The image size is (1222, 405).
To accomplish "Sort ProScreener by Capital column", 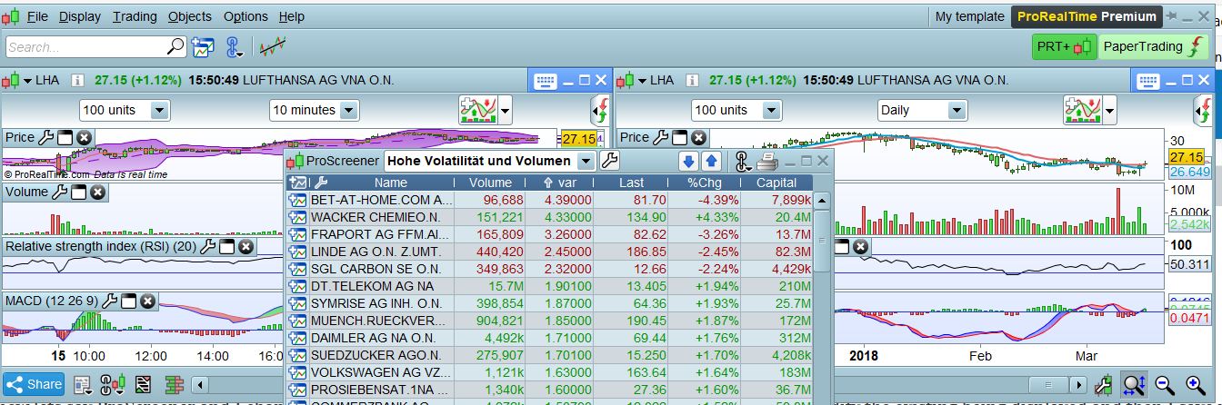I will [x=776, y=183].
